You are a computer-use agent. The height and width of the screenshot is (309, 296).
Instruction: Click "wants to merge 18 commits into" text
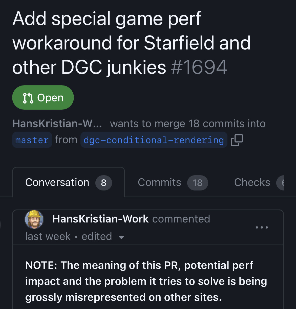(x=188, y=124)
